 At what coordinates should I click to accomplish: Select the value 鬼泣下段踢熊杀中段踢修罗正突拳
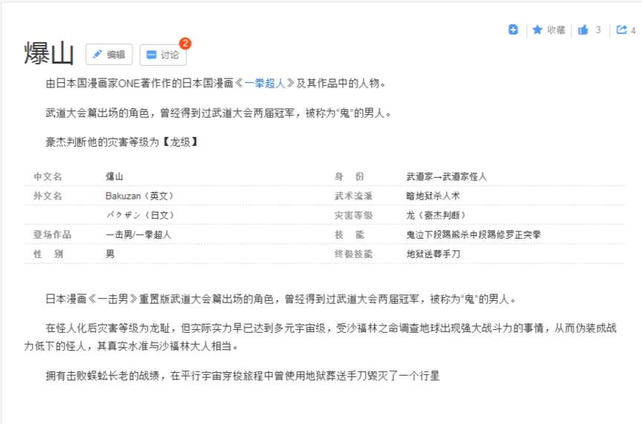(x=474, y=235)
